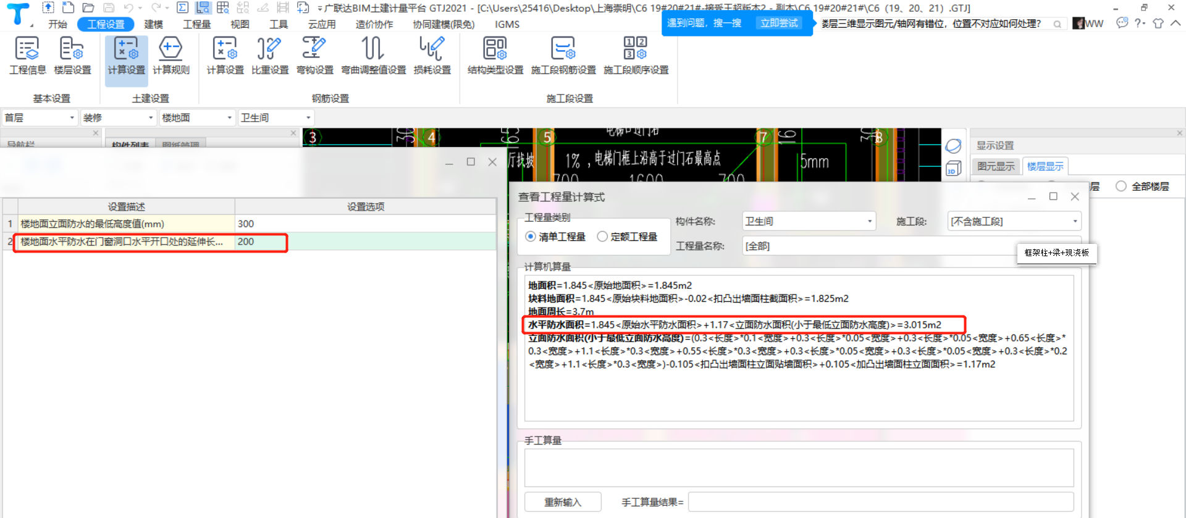This screenshot has width=1186, height=518.
Task: Open 弯钩设置 hook settings
Action: point(315,56)
